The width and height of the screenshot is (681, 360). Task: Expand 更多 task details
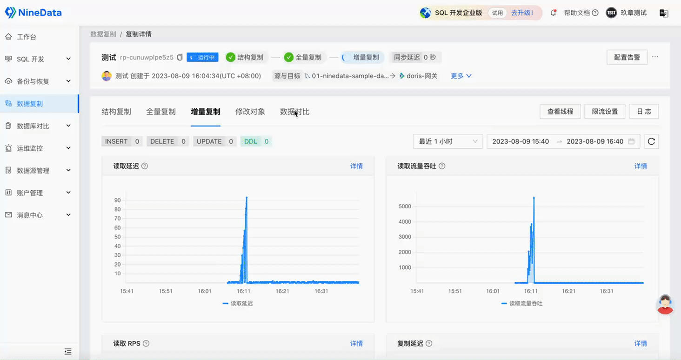[460, 75]
